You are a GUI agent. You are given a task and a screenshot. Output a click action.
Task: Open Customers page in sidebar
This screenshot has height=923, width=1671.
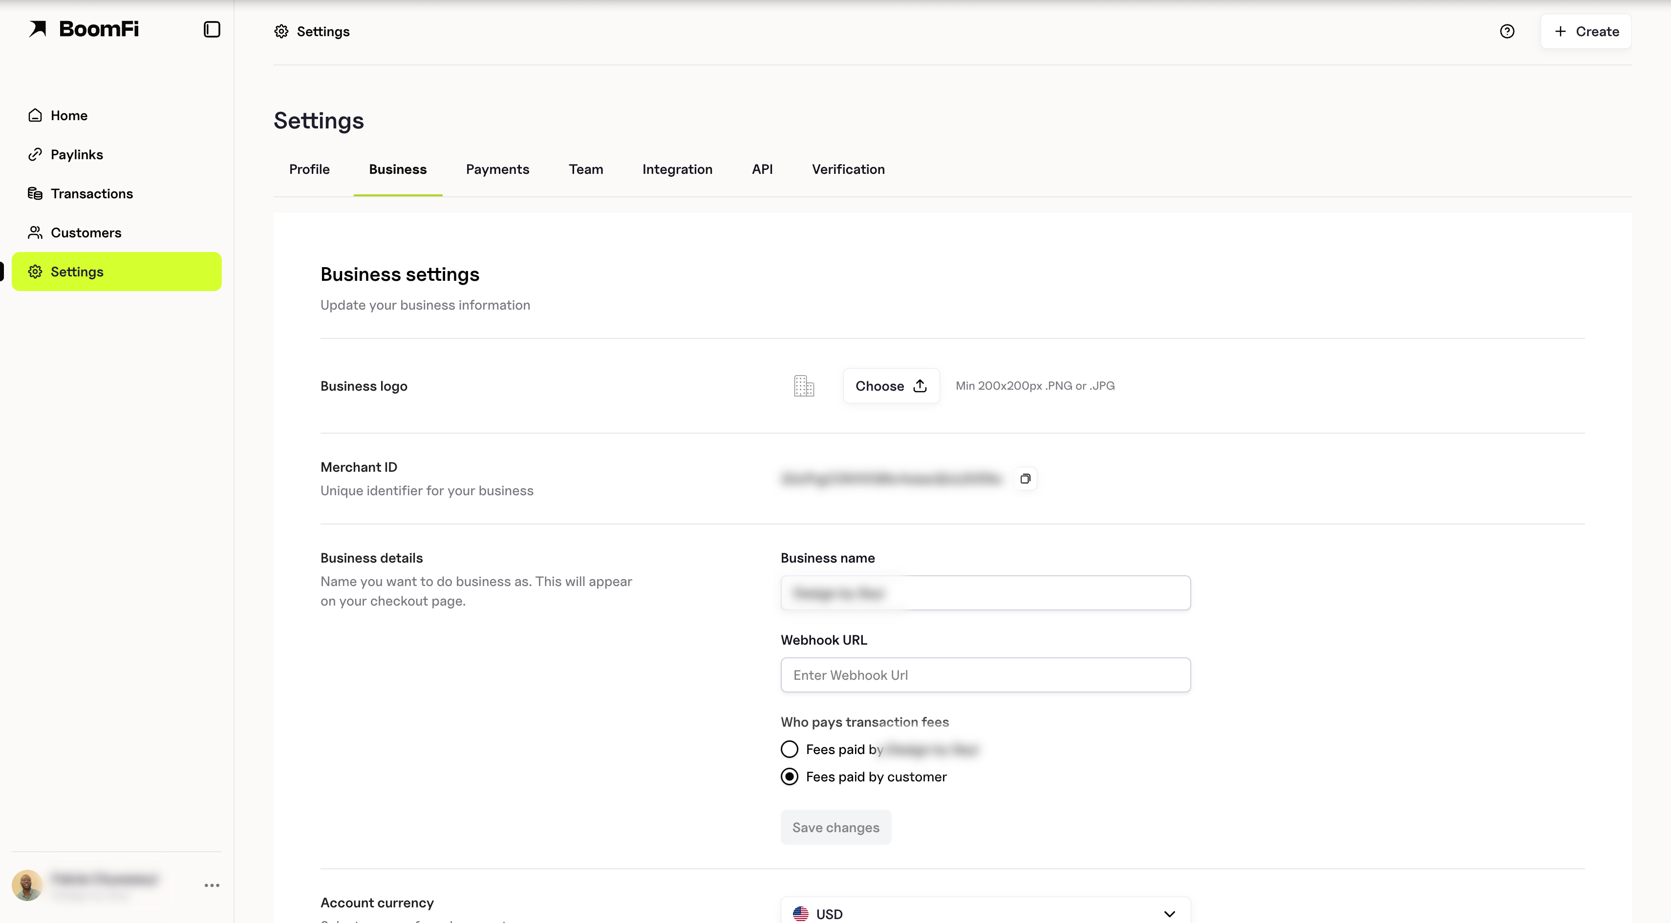(86, 232)
